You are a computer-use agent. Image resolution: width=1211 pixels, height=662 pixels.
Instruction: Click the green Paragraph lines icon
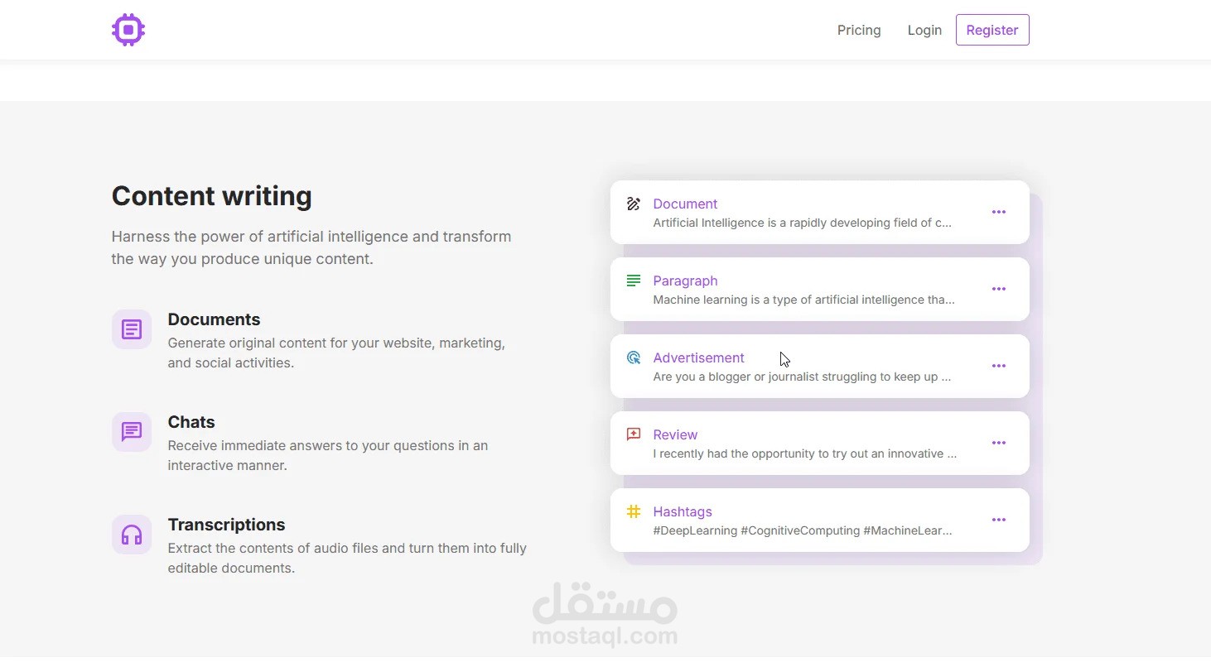click(634, 281)
